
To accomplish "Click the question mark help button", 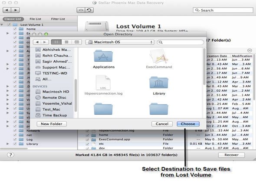I will click(10, 155).
